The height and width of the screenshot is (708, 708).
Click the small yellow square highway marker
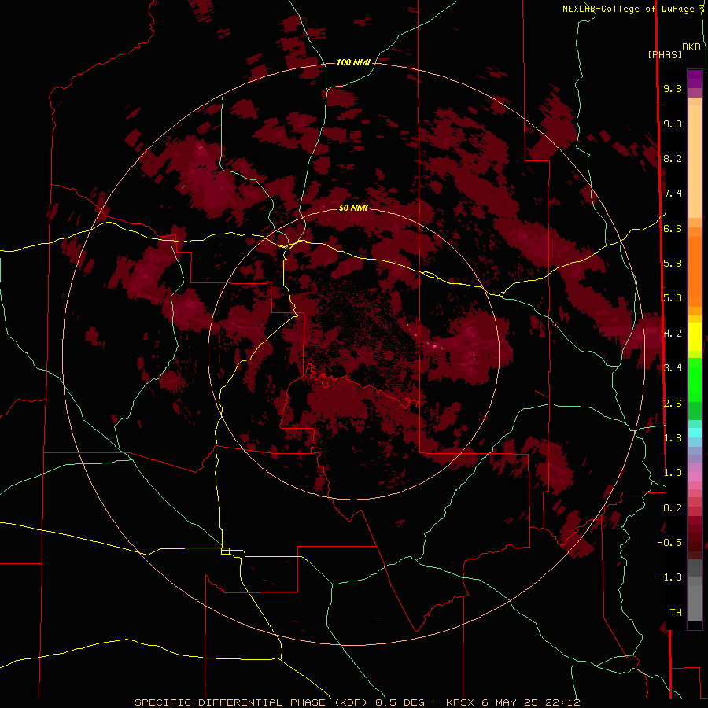pyautogui.click(x=225, y=551)
